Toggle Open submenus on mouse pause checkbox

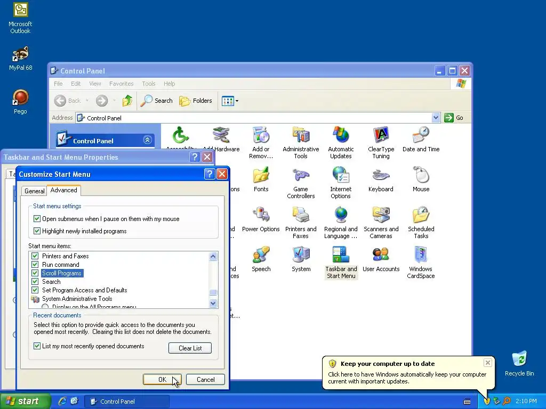pos(37,219)
